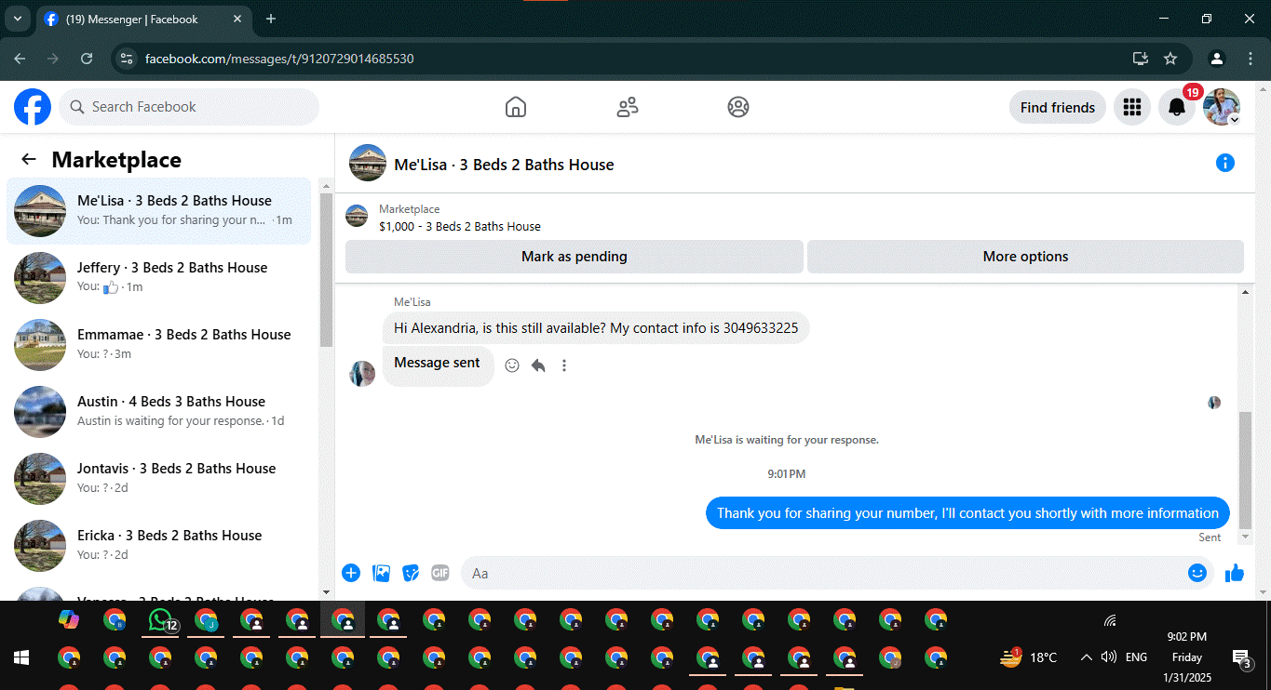Open the Chrome three-dot menu
The width and height of the screenshot is (1271, 690).
coord(1250,59)
